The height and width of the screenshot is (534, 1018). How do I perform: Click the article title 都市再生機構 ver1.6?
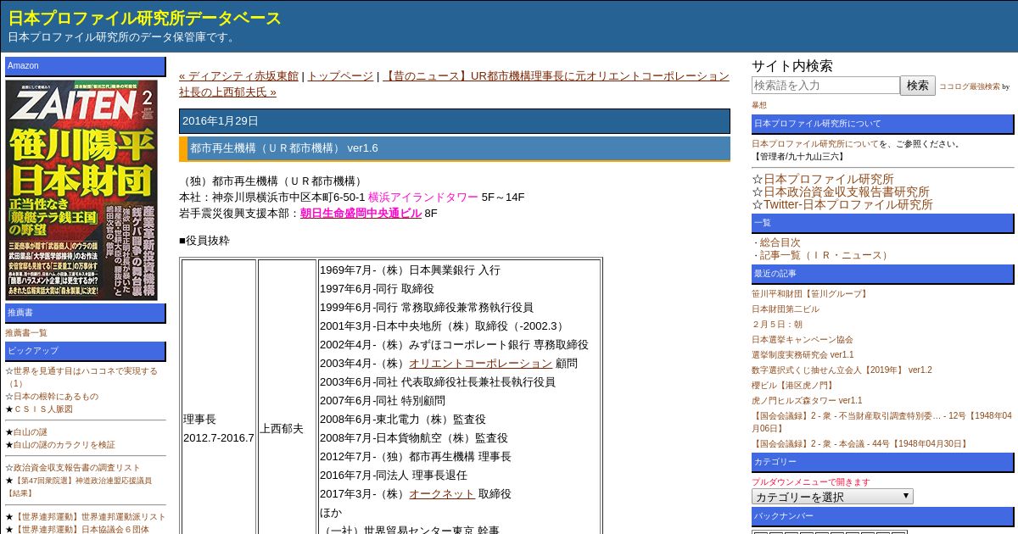coord(455,148)
